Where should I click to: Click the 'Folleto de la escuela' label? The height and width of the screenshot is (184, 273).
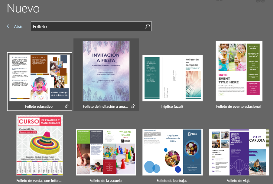tap(106, 181)
